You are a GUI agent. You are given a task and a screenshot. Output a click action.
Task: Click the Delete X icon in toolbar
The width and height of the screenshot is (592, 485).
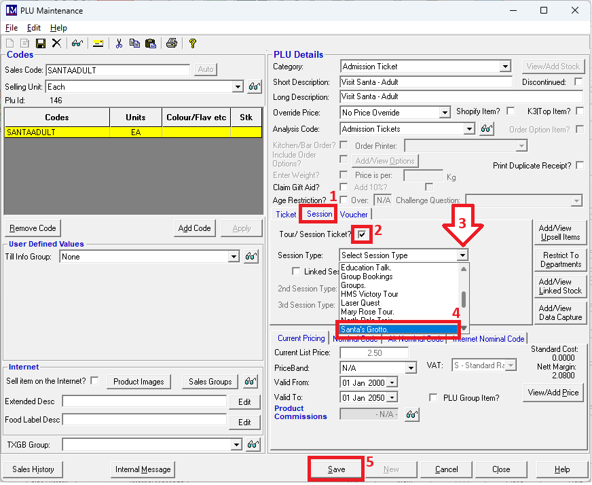click(56, 43)
